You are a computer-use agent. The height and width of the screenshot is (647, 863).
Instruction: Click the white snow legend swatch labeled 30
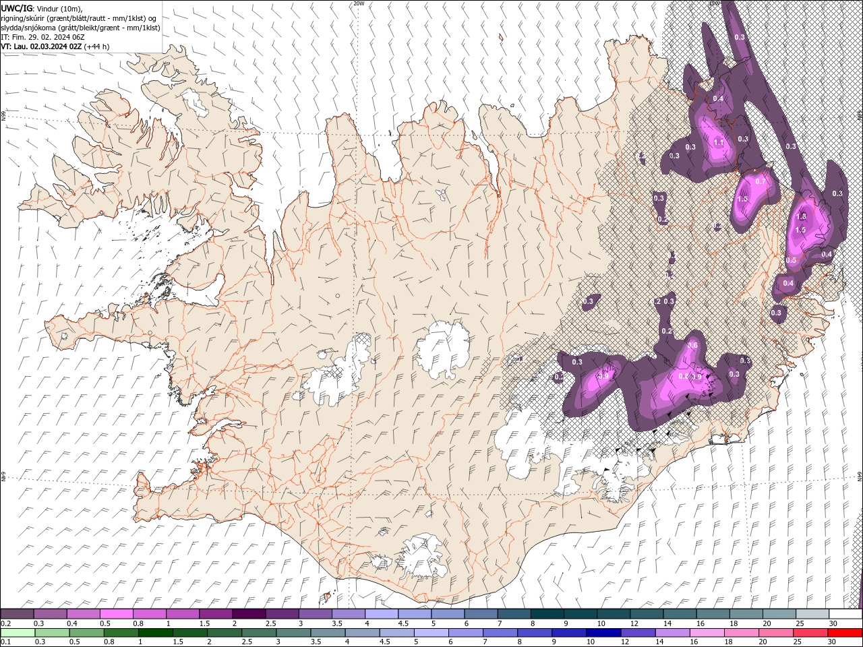click(845, 614)
